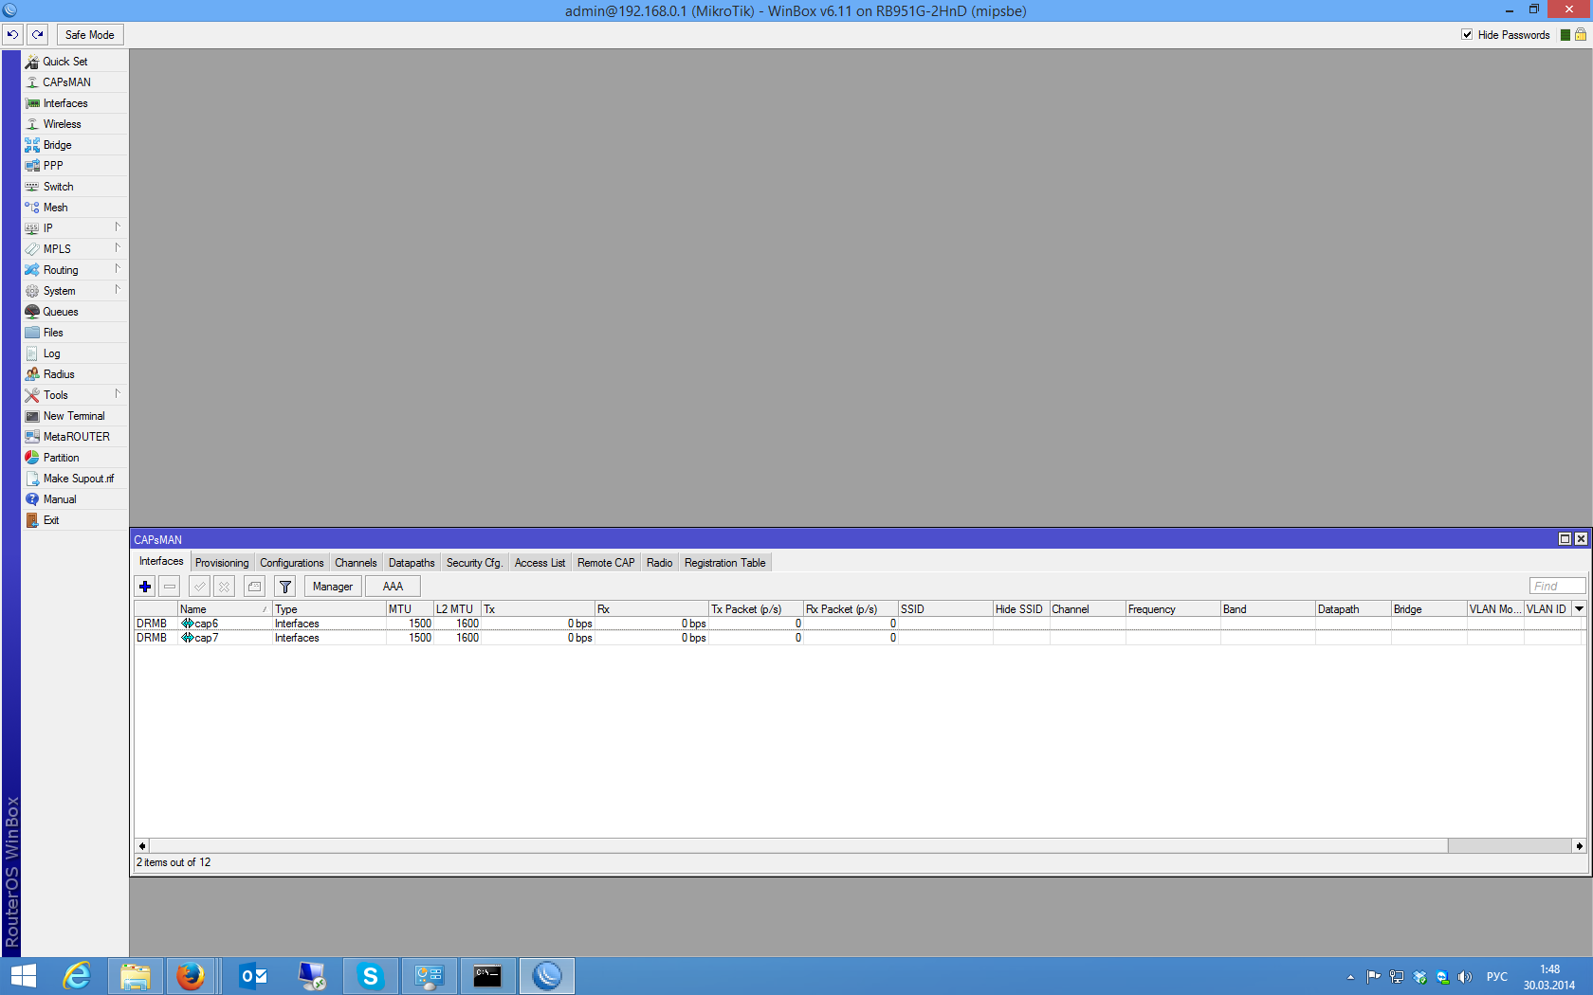Open MetaROUTER sidebar entry
Viewport: 1593px width, 995px height.
(74, 437)
